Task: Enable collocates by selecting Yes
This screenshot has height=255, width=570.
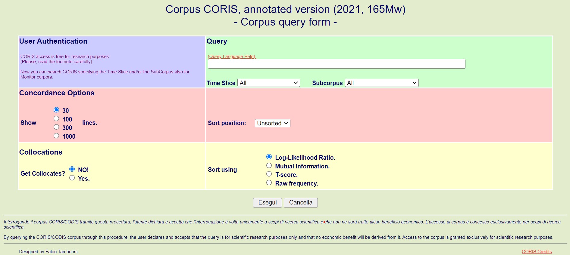Action: coord(72,178)
